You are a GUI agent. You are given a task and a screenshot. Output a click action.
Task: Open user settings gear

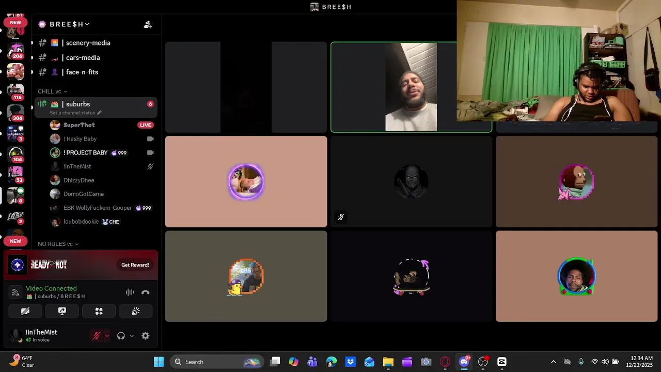click(146, 336)
